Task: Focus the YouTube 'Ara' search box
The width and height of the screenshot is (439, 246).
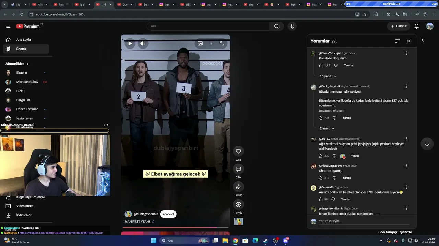Action: [x=208, y=26]
